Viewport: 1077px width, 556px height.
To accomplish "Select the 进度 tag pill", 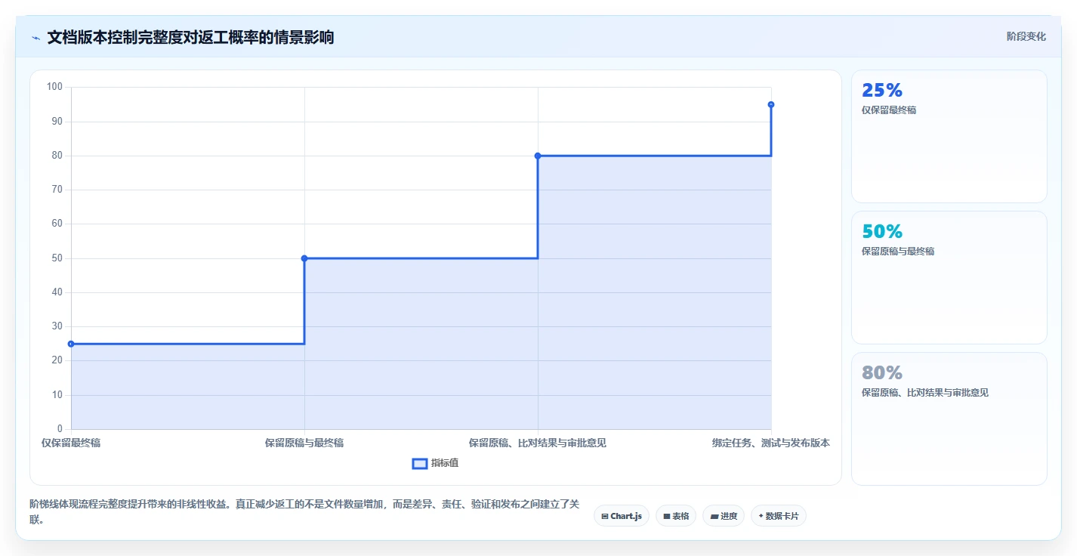I will [724, 516].
